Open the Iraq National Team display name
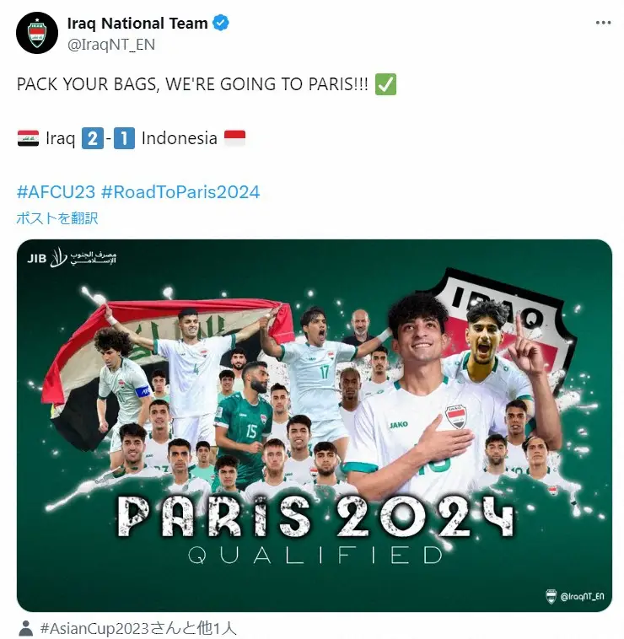The width and height of the screenshot is (624, 639). point(137,24)
